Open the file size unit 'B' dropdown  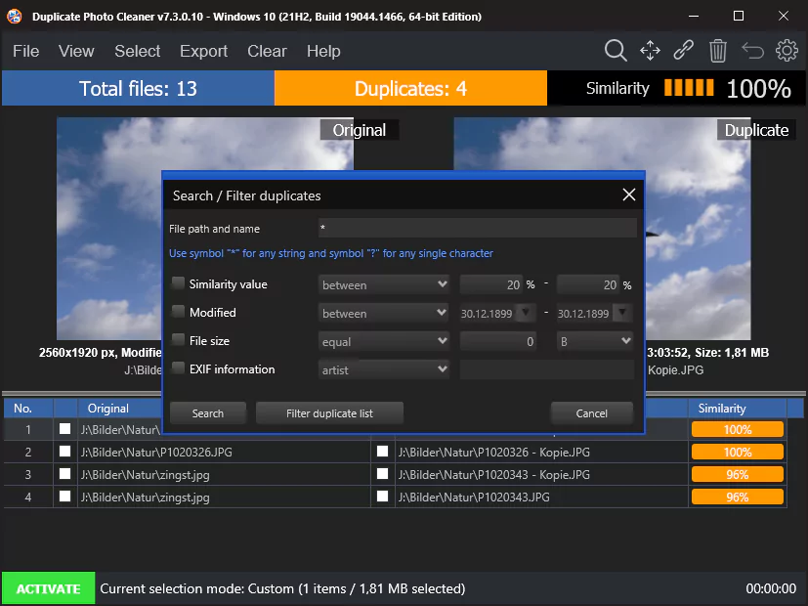[x=594, y=340]
